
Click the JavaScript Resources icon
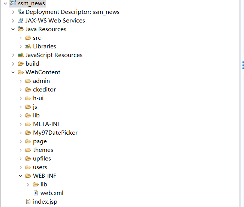click(21, 55)
